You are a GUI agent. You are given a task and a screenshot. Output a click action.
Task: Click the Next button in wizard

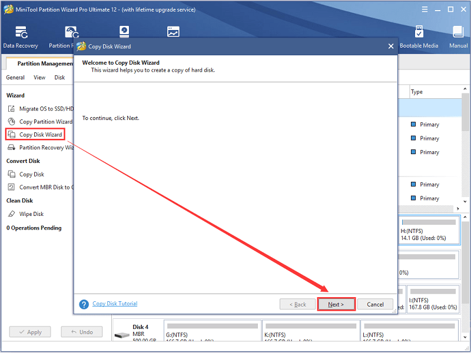tap(336, 304)
